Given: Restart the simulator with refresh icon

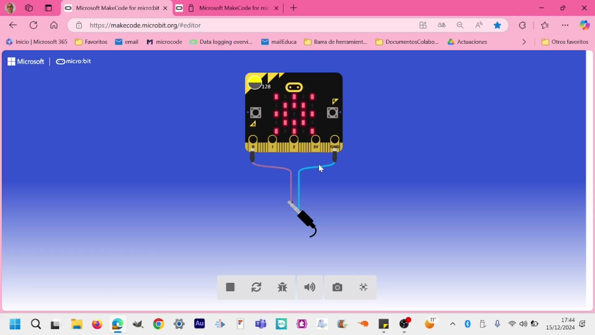Looking at the screenshot, I should [256, 287].
